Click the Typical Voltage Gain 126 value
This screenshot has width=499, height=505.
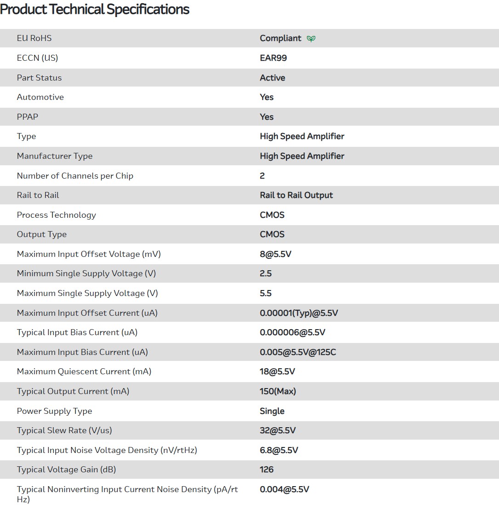coord(267,470)
